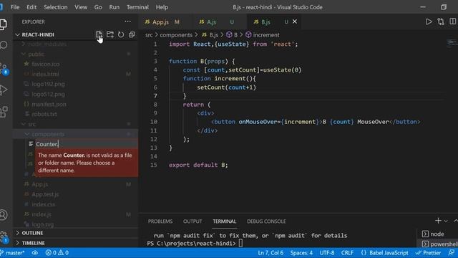Open the Edit menu
Viewport: 458px width, 258px height.
tap(31, 7)
